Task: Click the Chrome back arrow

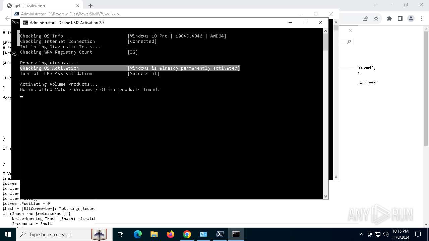Action: 7,18
